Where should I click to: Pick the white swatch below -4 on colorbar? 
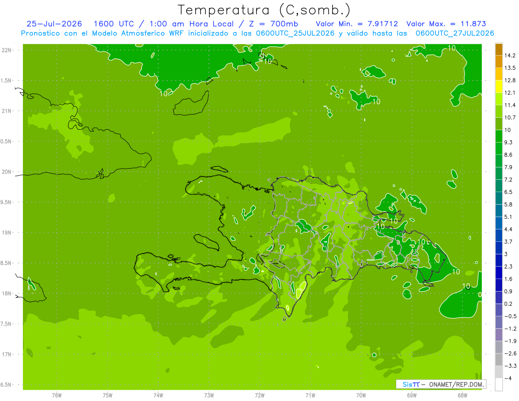click(x=499, y=384)
